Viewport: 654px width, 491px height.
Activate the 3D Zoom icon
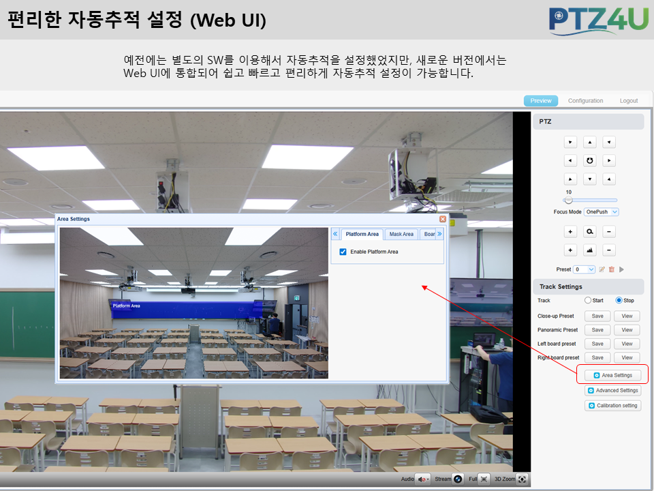click(522, 479)
